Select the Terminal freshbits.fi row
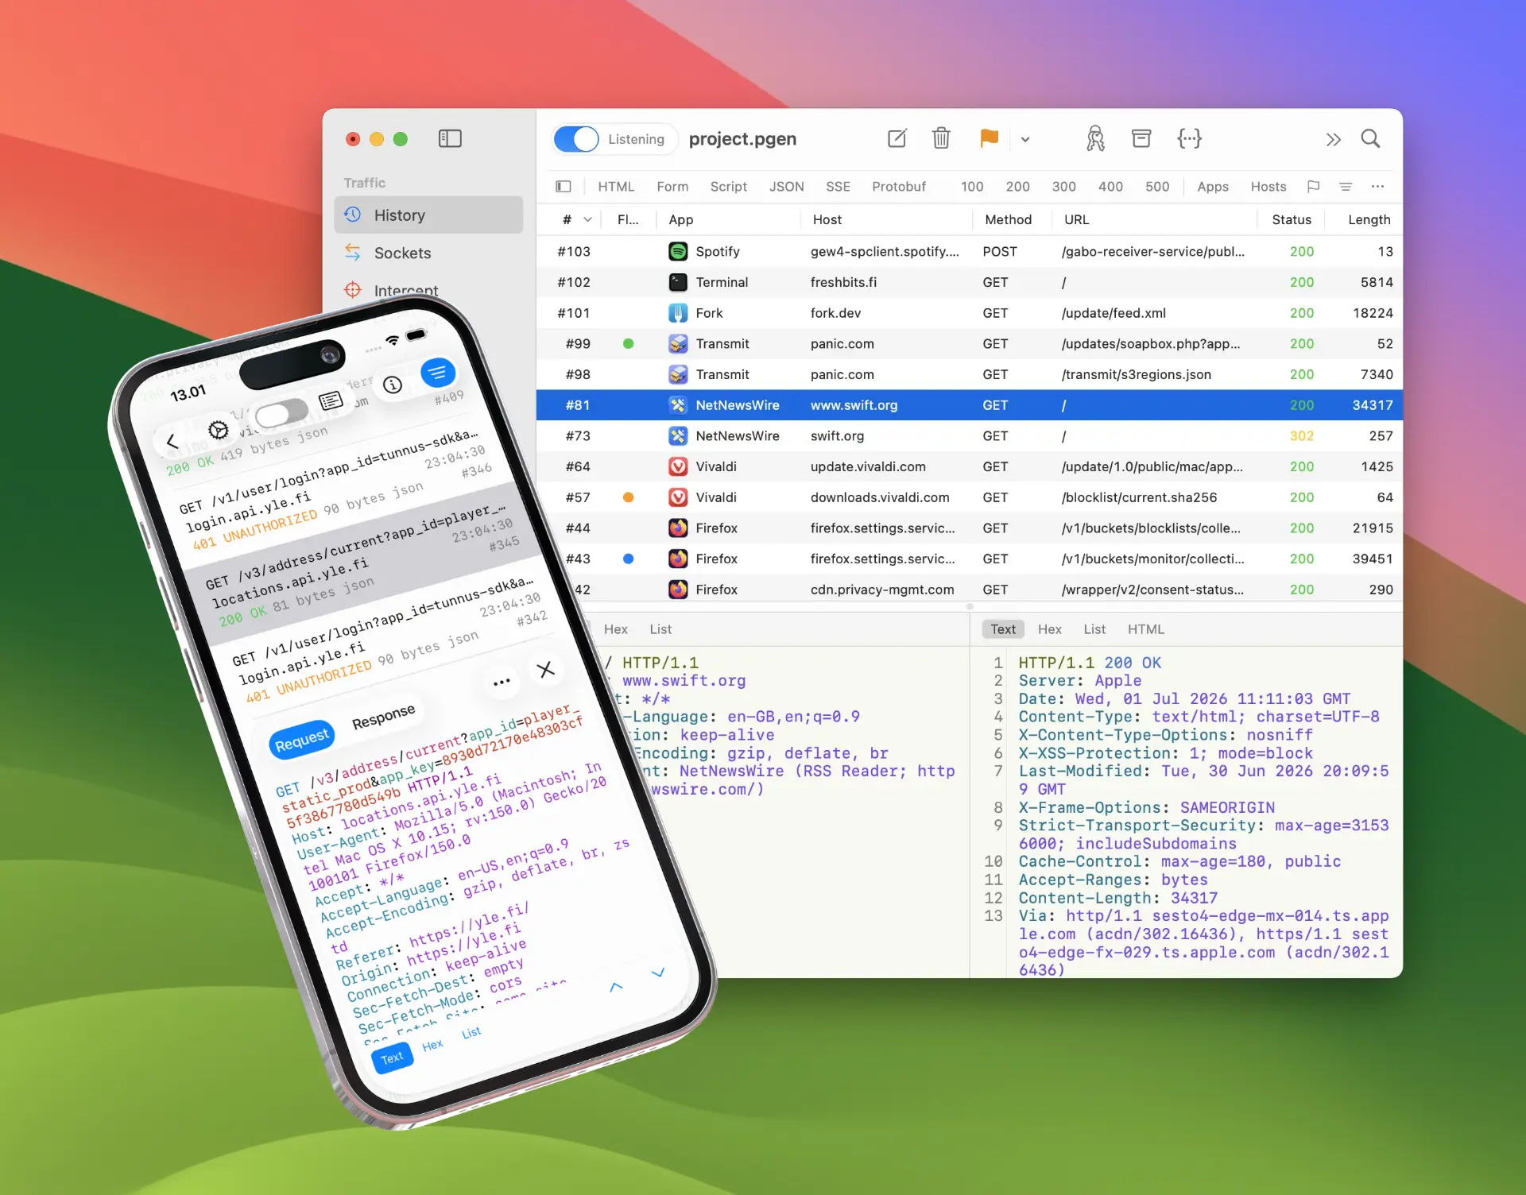 [970, 282]
